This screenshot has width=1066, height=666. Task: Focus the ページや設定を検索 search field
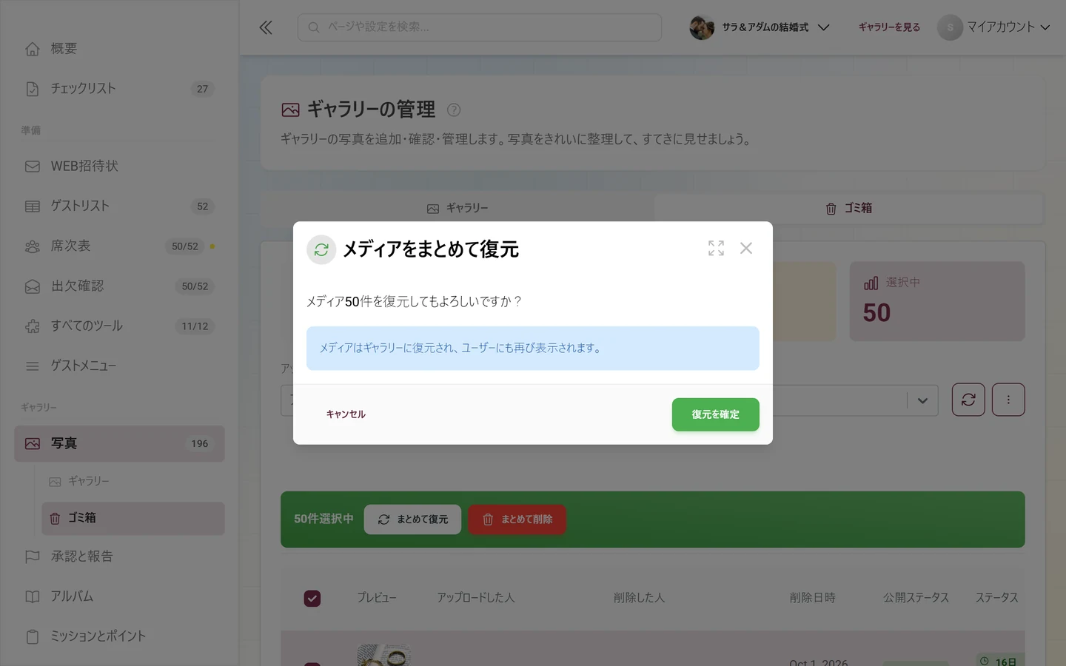coord(480,27)
